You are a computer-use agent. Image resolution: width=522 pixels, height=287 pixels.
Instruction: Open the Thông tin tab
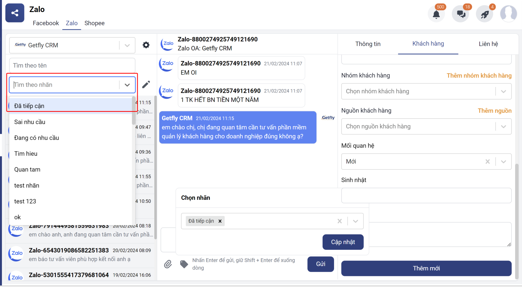pyautogui.click(x=368, y=44)
